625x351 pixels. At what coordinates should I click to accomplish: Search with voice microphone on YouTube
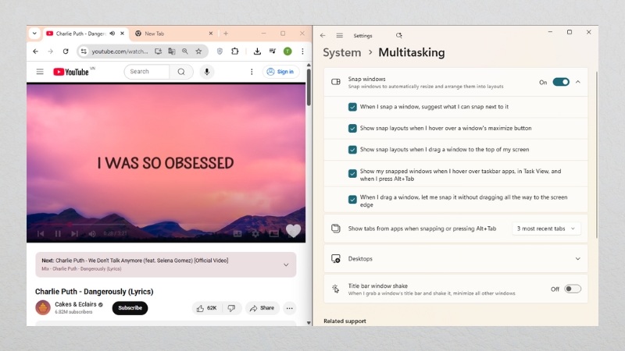coord(207,72)
